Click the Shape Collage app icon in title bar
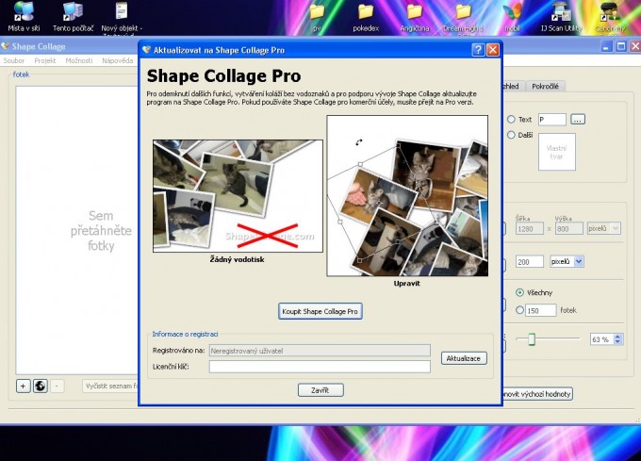The width and height of the screenshot is (641, 461). click(6, 46)
